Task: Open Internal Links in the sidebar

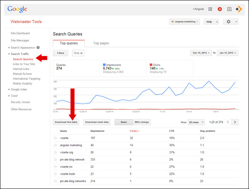Action: point(21,69)
